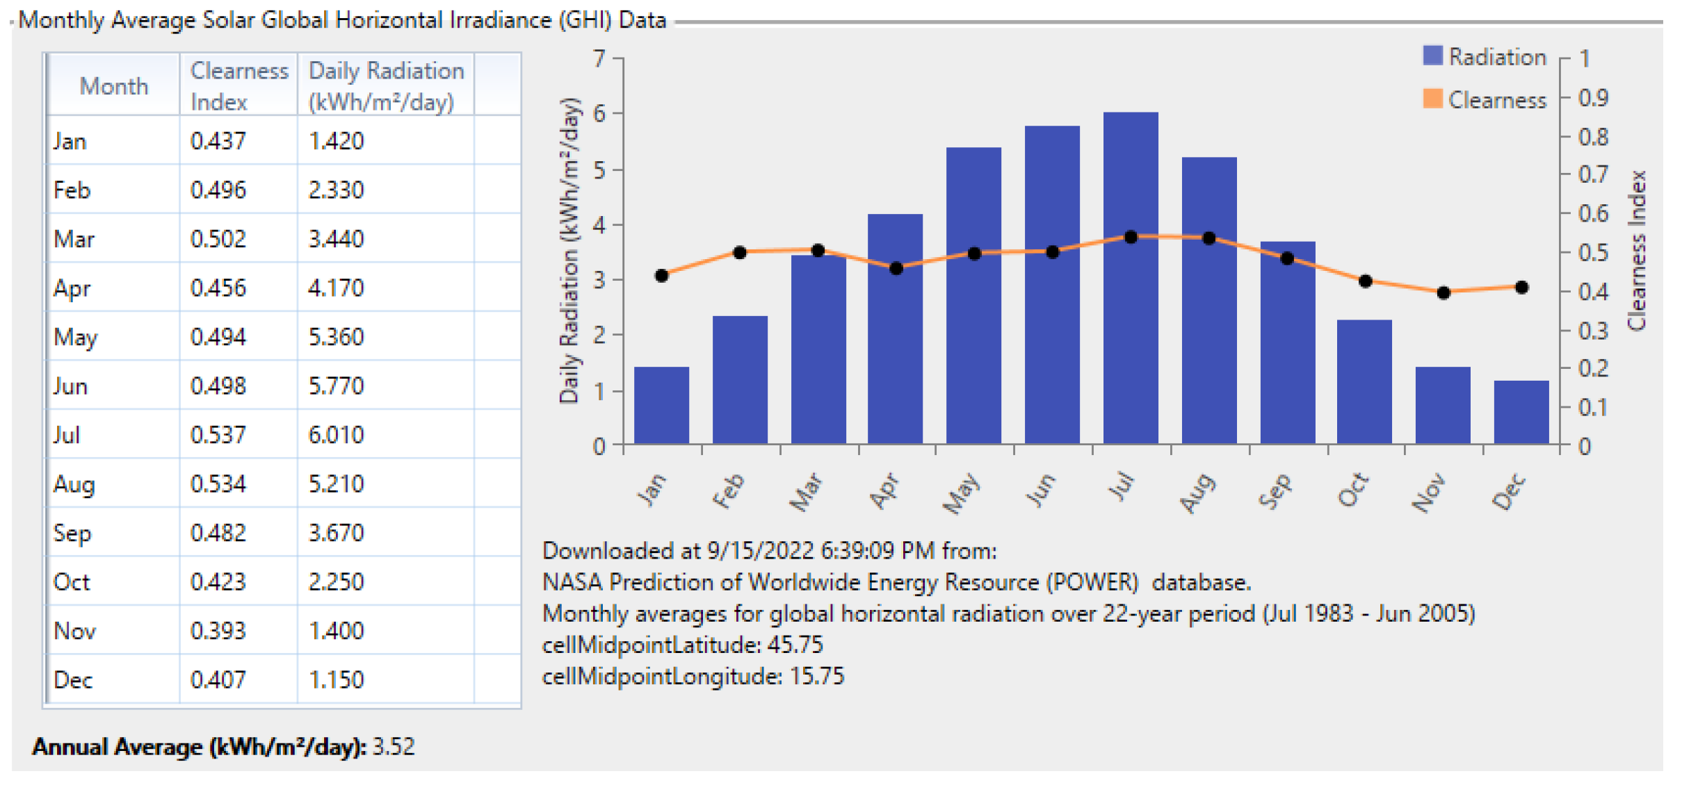Click the Oct clearness value 0.423
1682x785 pixels.
pos(218,581)
